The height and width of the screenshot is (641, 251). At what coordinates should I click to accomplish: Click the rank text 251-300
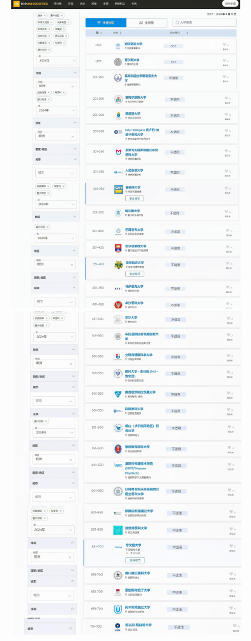tap(98, 115)
